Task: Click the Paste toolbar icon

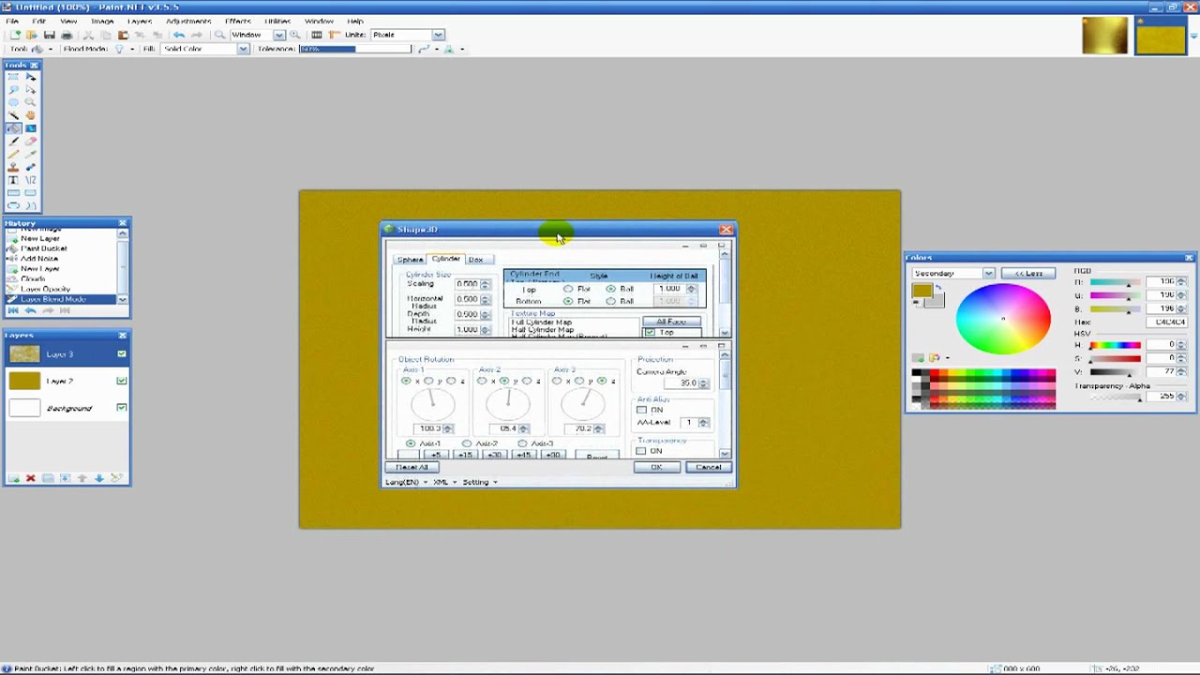Action: coord(123,35)
